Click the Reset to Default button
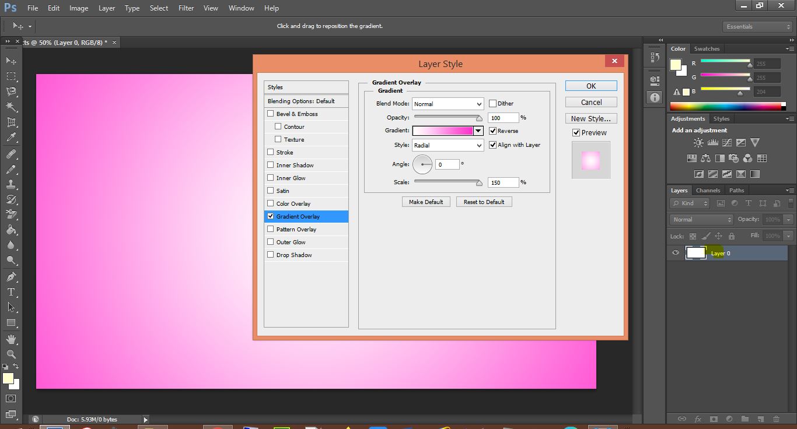 coord(484,202)
